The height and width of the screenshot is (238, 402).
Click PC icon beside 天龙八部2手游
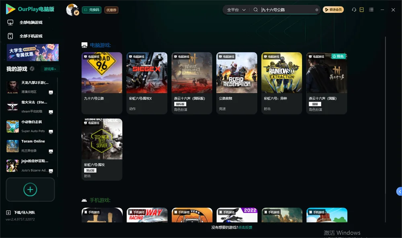tap(51, 92)
